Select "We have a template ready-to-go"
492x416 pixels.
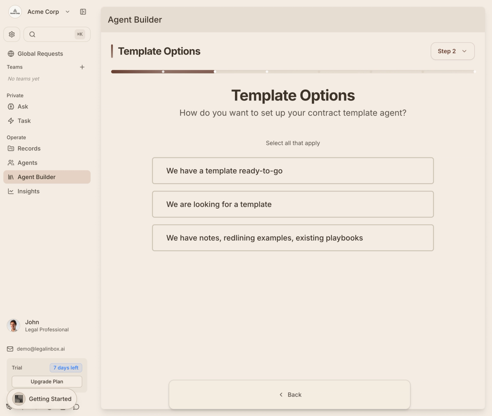tap(293, 171)
